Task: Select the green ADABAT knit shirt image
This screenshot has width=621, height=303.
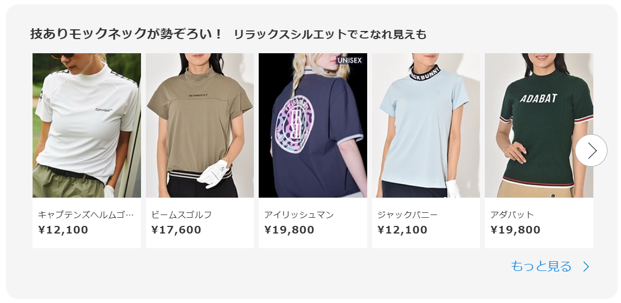Action: point(539,125)
